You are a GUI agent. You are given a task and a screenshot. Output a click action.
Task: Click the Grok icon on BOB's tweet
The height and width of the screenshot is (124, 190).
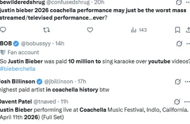(x=179, y=44)
